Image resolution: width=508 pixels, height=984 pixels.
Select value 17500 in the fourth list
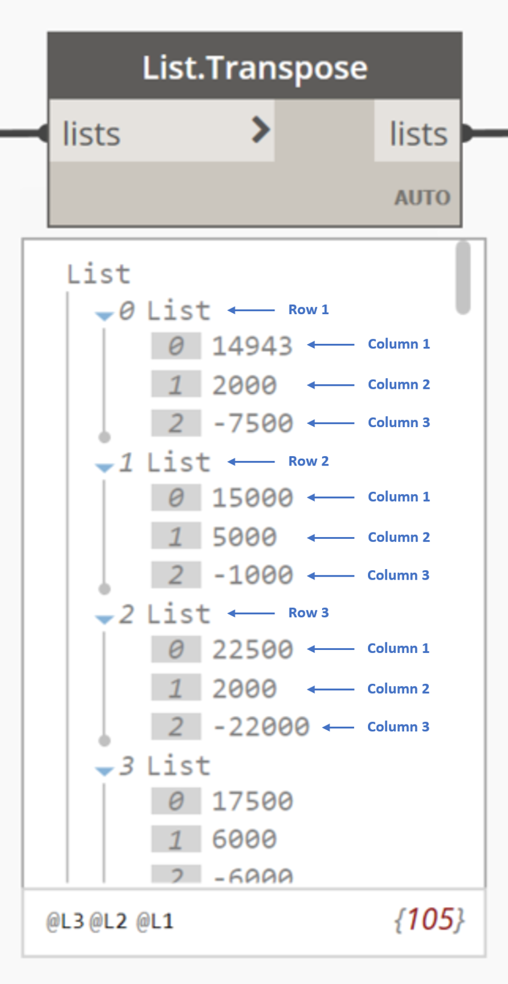[x=252, y=801]
